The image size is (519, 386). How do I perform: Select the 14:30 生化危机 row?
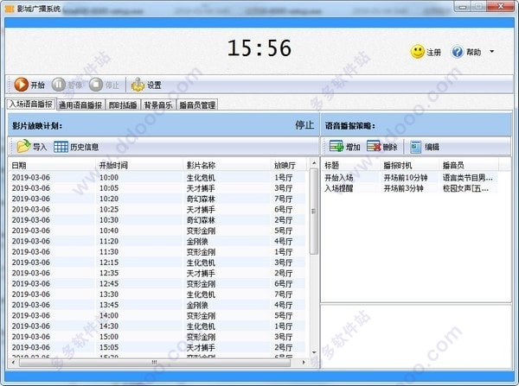tap(157, 326)
